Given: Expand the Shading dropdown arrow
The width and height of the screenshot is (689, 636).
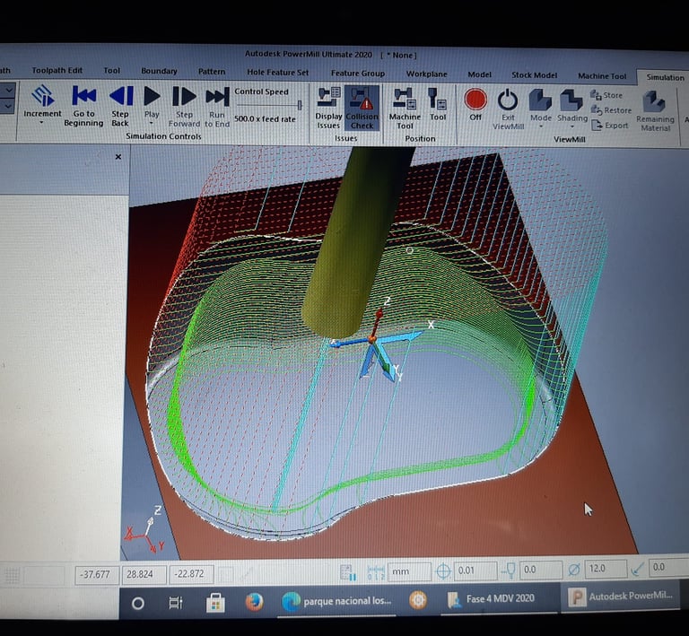Looking at the screenshot, I should [572, 127].
